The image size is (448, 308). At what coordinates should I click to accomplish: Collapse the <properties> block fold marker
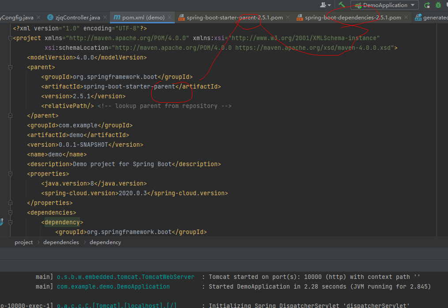click(x=10, y=174)
